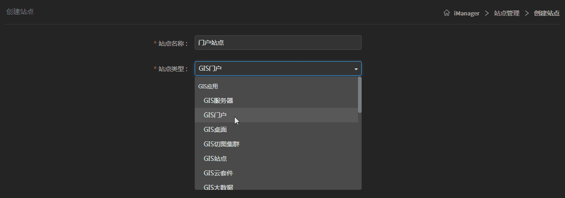Select GIS服务器 from the list
The width and height of the screenshot is (565, 198).
coord(218,101)
